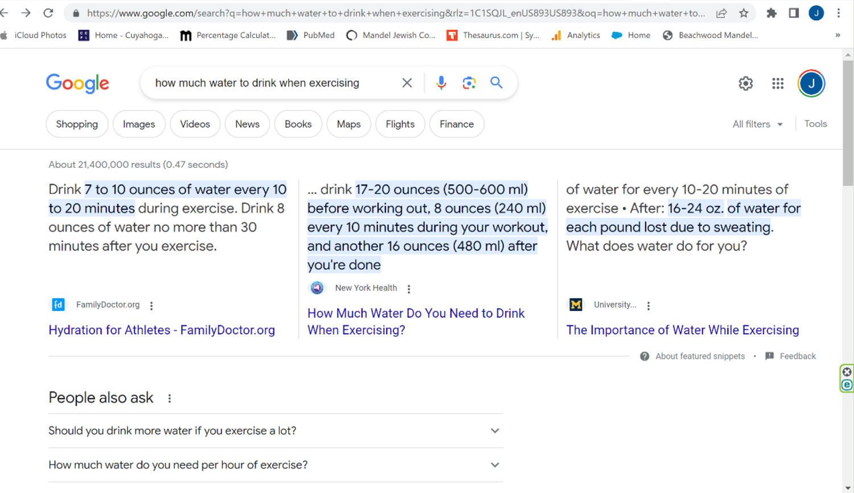Expand 'How much water per hour' question

pos(495,465)
